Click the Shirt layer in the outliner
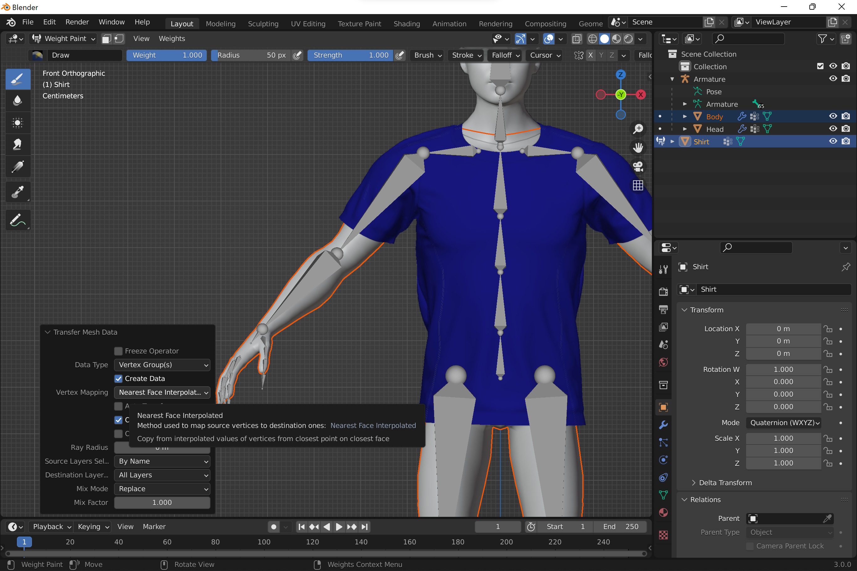857x571 pixels. tap(702, 141)
